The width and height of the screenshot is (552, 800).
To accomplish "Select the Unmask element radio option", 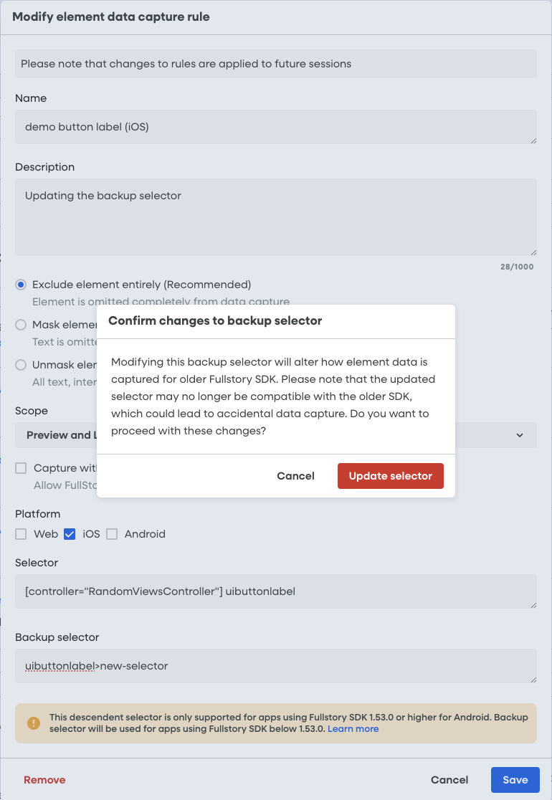I will 21,365.
